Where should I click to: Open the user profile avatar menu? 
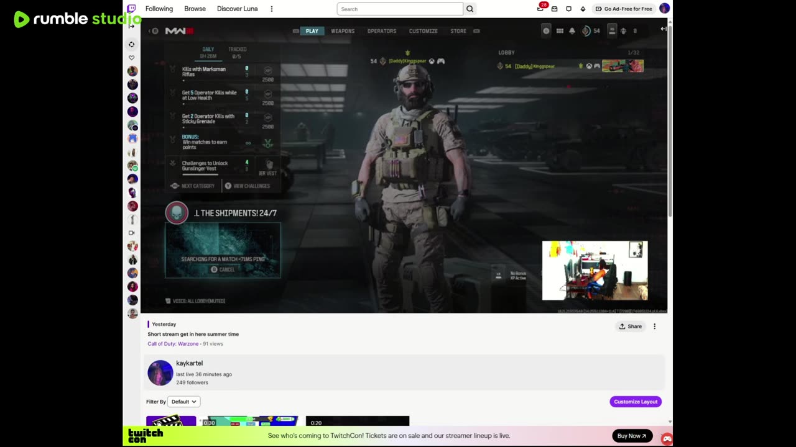(x=664, y=9)
